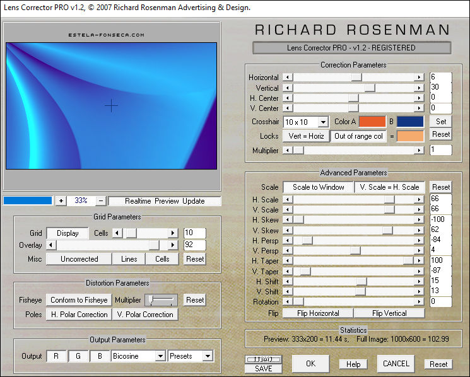Save settings with SAVE button
This screenshot has height=377, width=470.
tap(264, 369)
